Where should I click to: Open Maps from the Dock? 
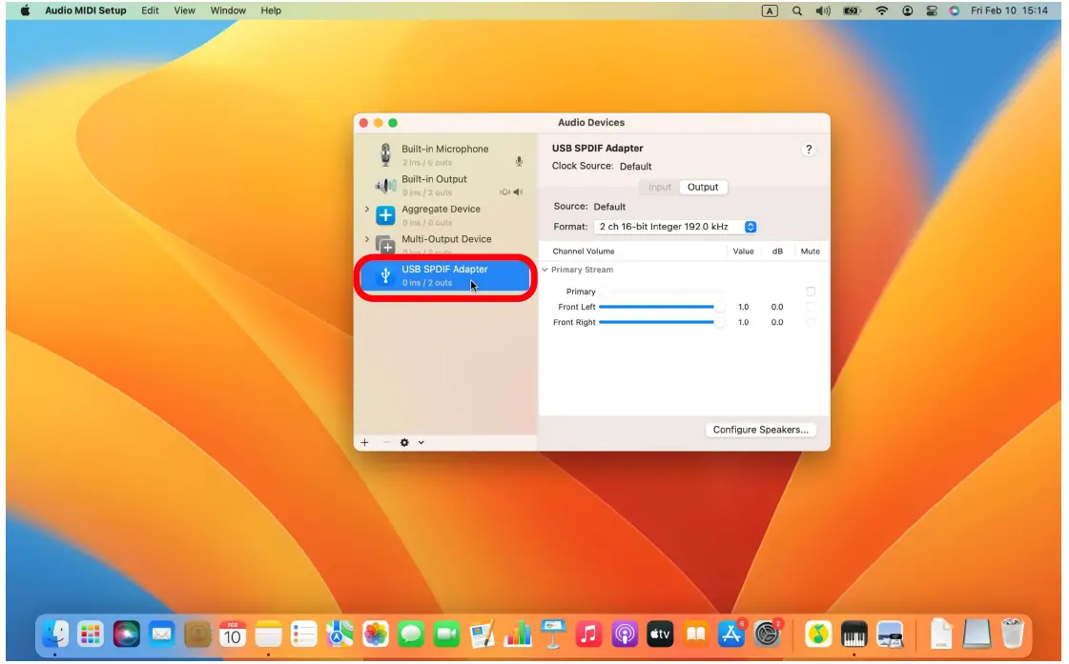point(339,634)
